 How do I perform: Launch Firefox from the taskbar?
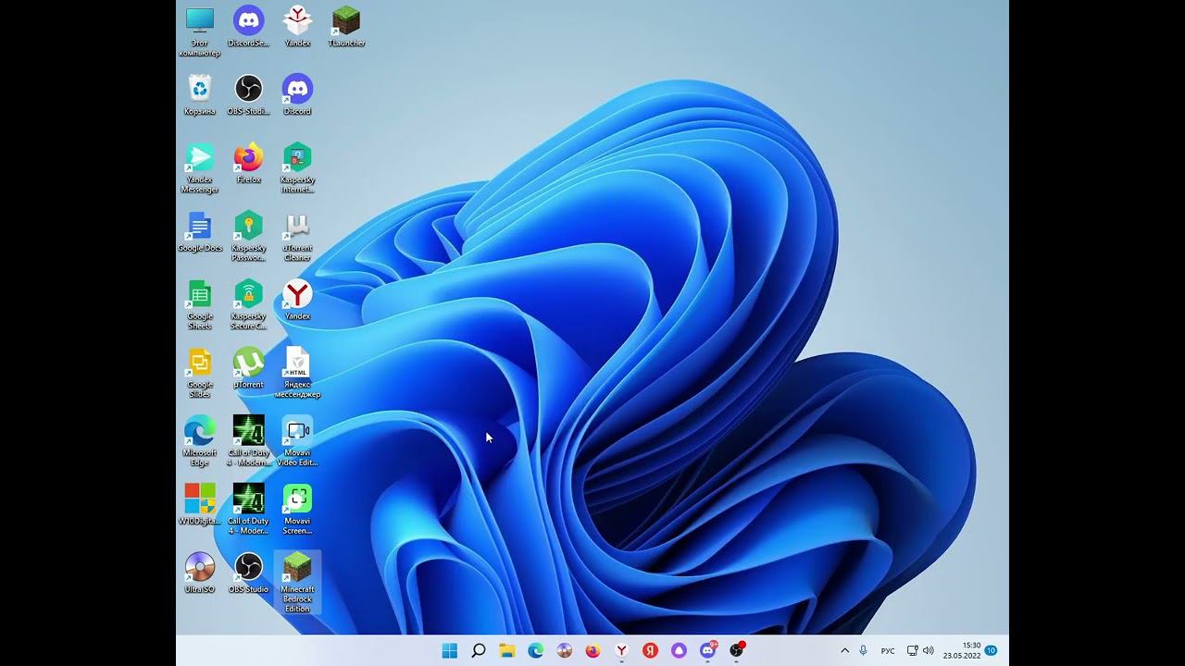(x=592, y=650)
